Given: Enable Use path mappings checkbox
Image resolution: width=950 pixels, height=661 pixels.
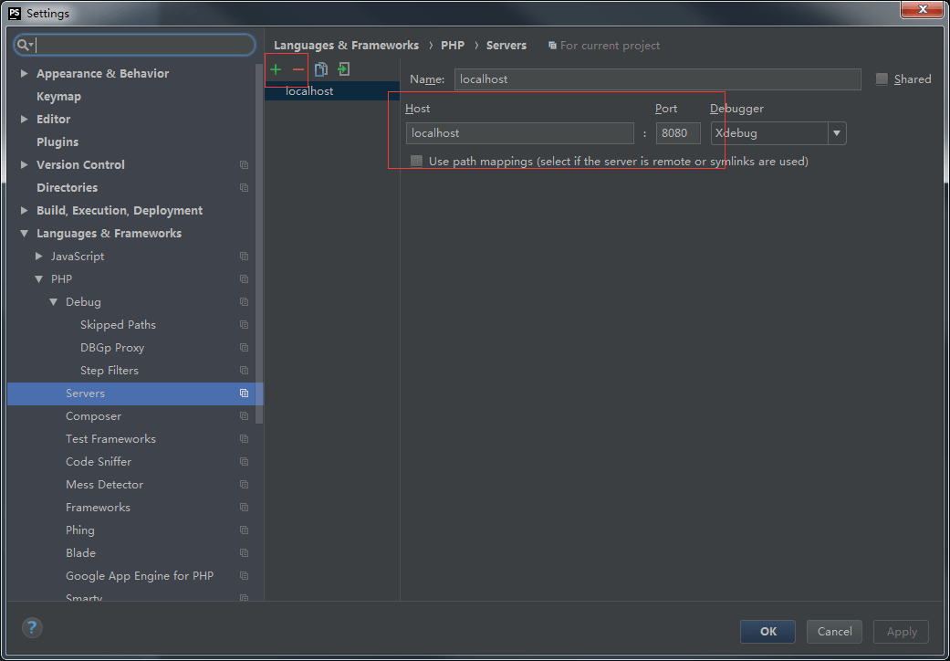Looking at the screenshot, I should pos(416,162).
